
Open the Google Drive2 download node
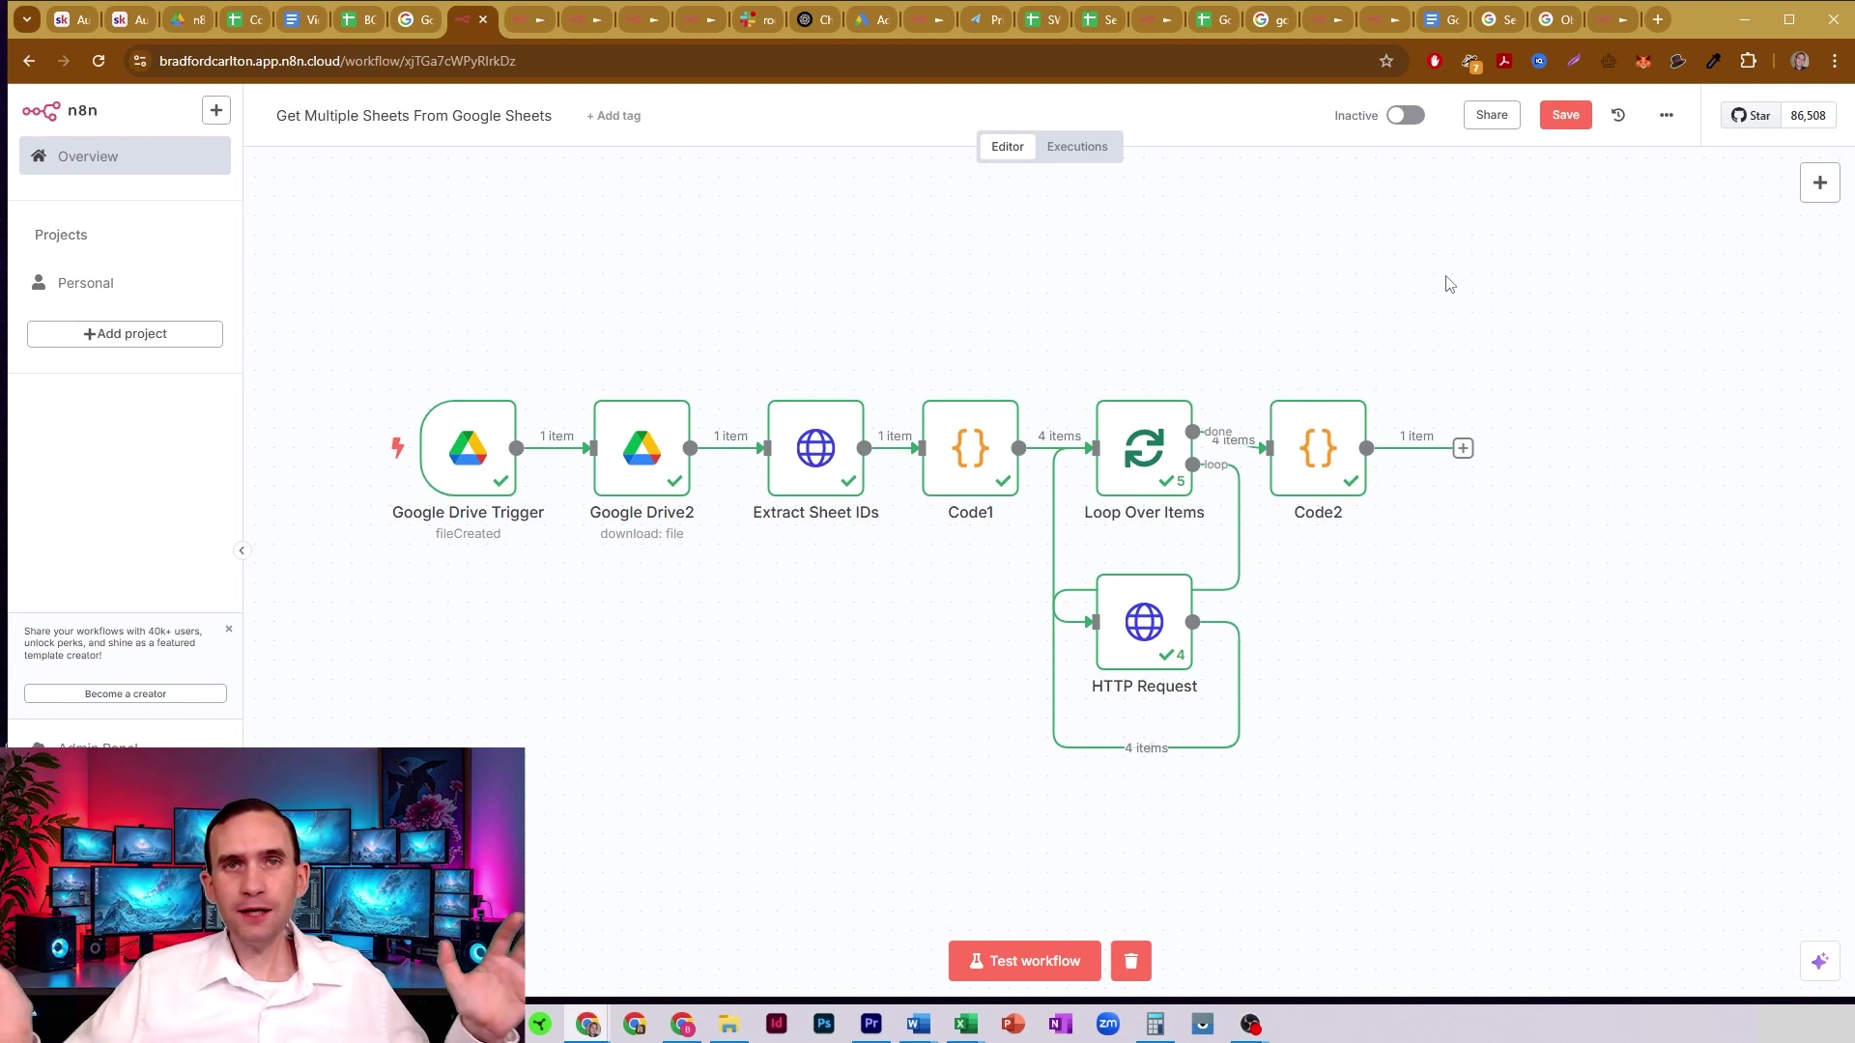[642, 448]
